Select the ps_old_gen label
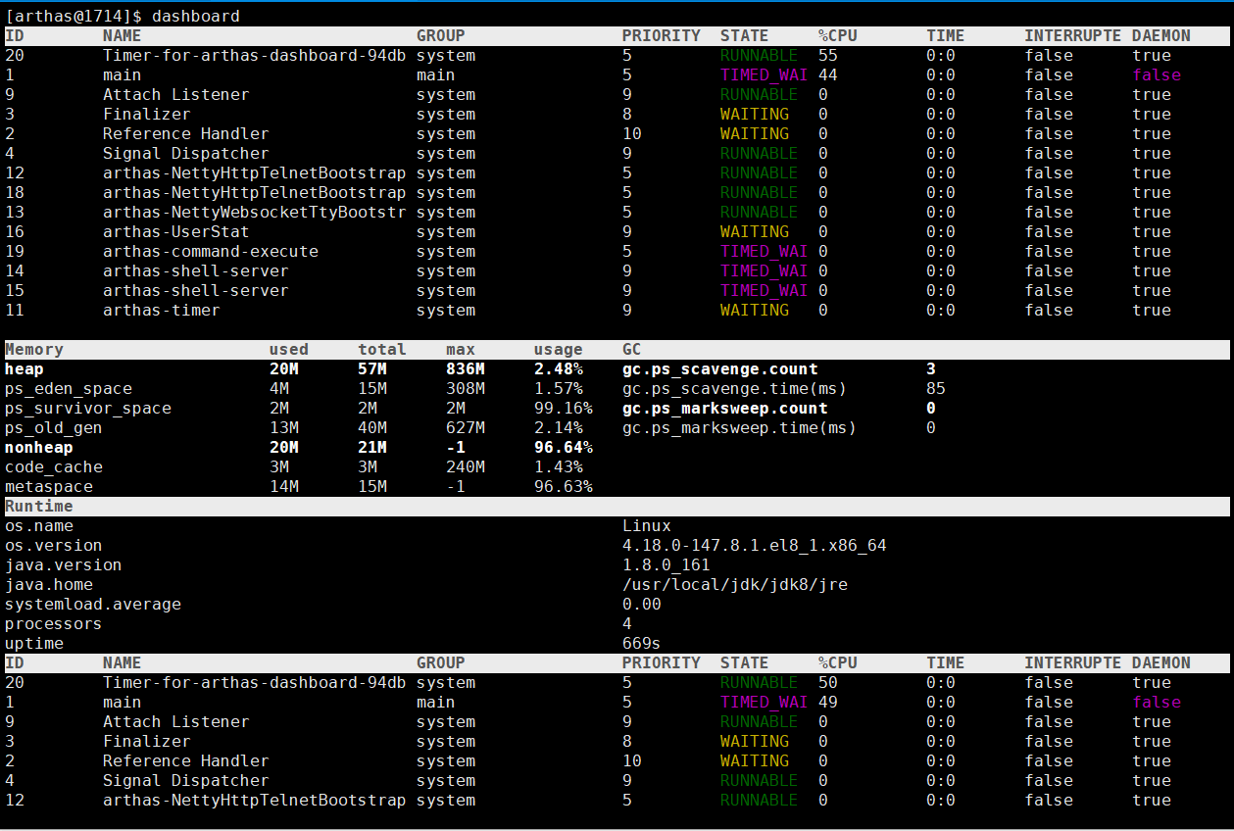The width and height of the screenshot is (1234, 831). 54,428
